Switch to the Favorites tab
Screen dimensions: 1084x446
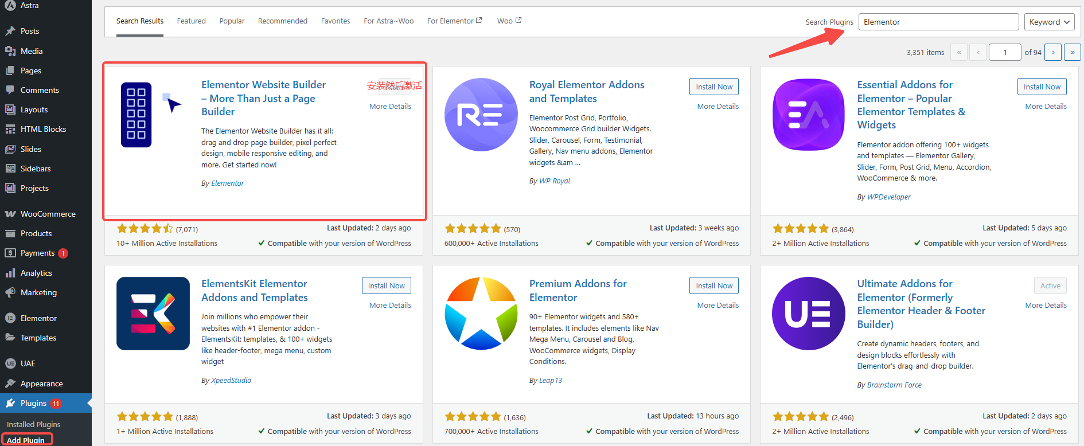click(336, 21)
